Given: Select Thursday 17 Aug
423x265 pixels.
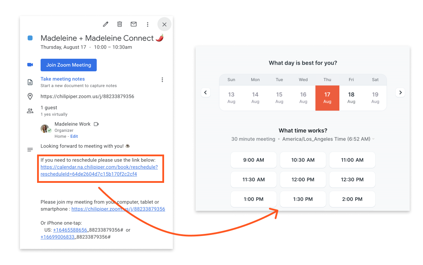Looking at the screenshot, I should [327, 98].
